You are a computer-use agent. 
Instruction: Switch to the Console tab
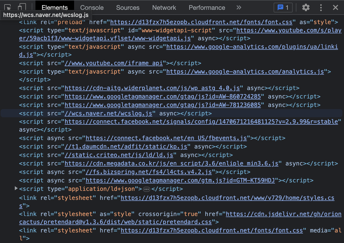[x=92, y=8]
